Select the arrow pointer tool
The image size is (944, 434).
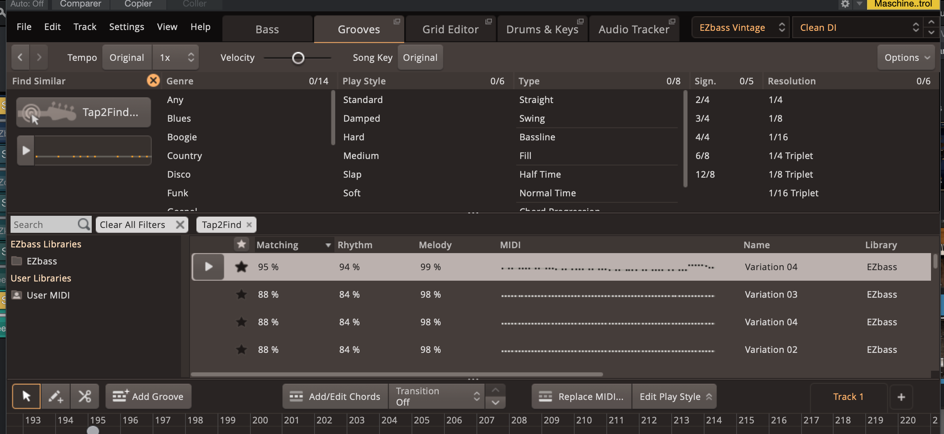click(x=26, y=396)
